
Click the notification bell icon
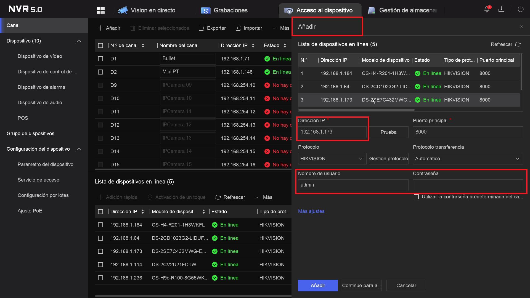[x=487, y=9]
